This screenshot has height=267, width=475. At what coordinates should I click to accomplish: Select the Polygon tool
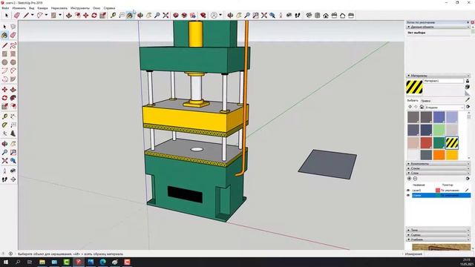point(13,62)
